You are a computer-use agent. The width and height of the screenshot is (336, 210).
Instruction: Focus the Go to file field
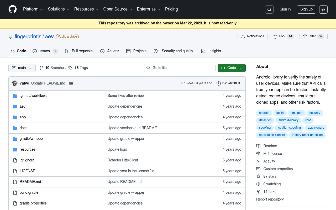180,68
